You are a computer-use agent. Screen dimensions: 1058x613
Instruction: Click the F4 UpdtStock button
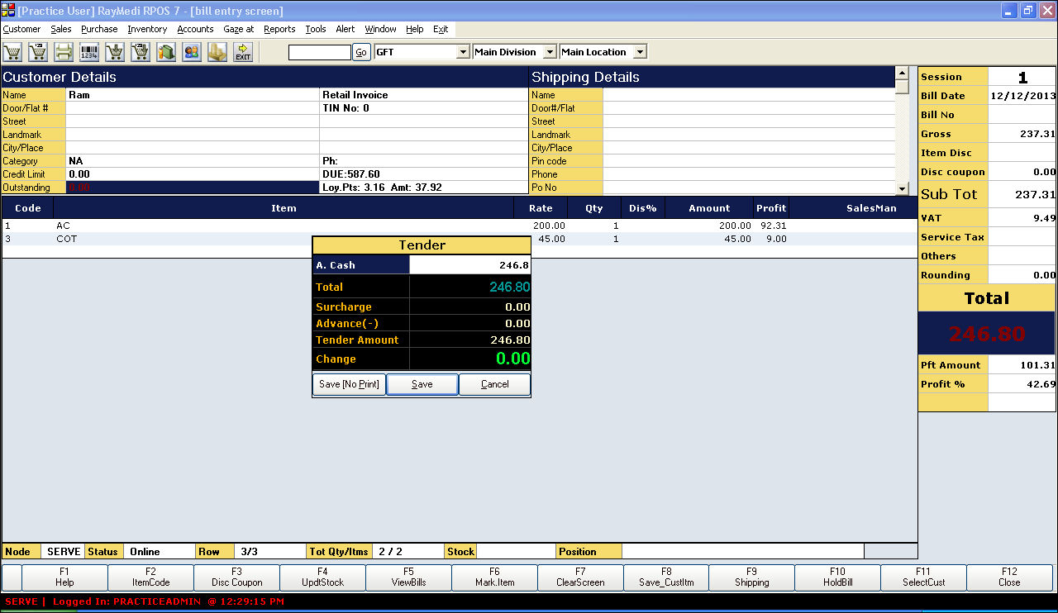pos(322,577)
